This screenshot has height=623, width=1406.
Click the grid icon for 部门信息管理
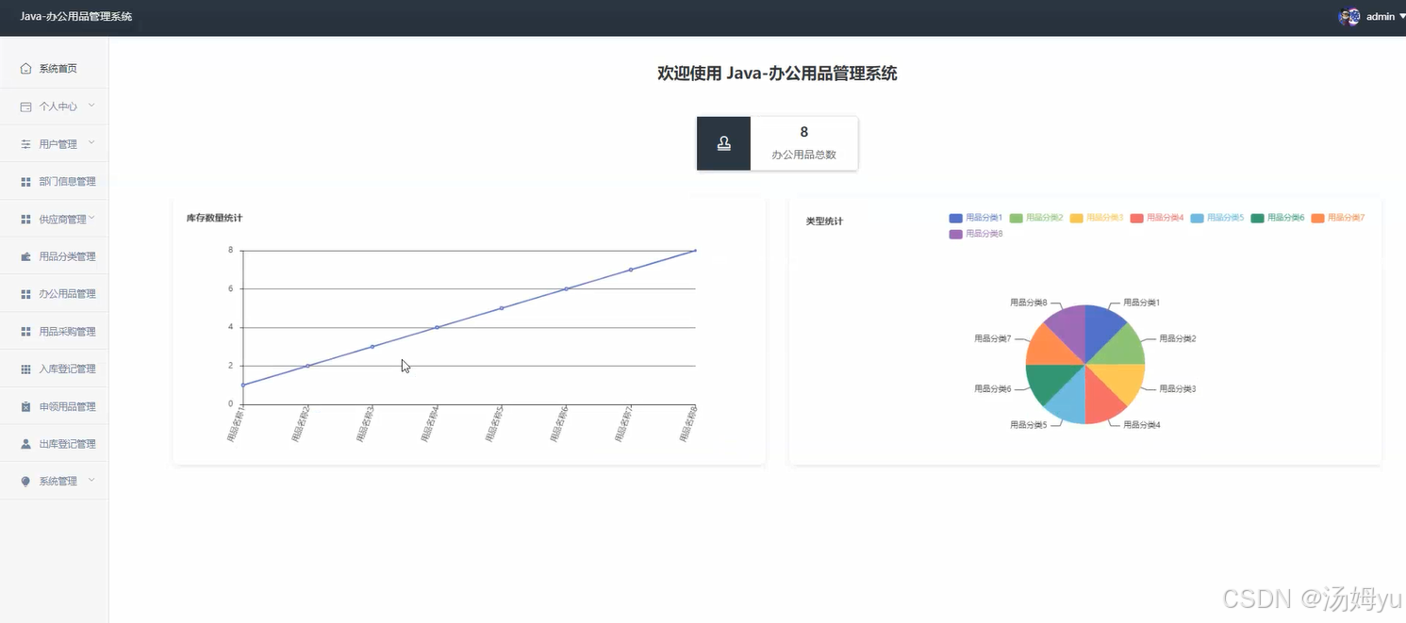(28, 180)
